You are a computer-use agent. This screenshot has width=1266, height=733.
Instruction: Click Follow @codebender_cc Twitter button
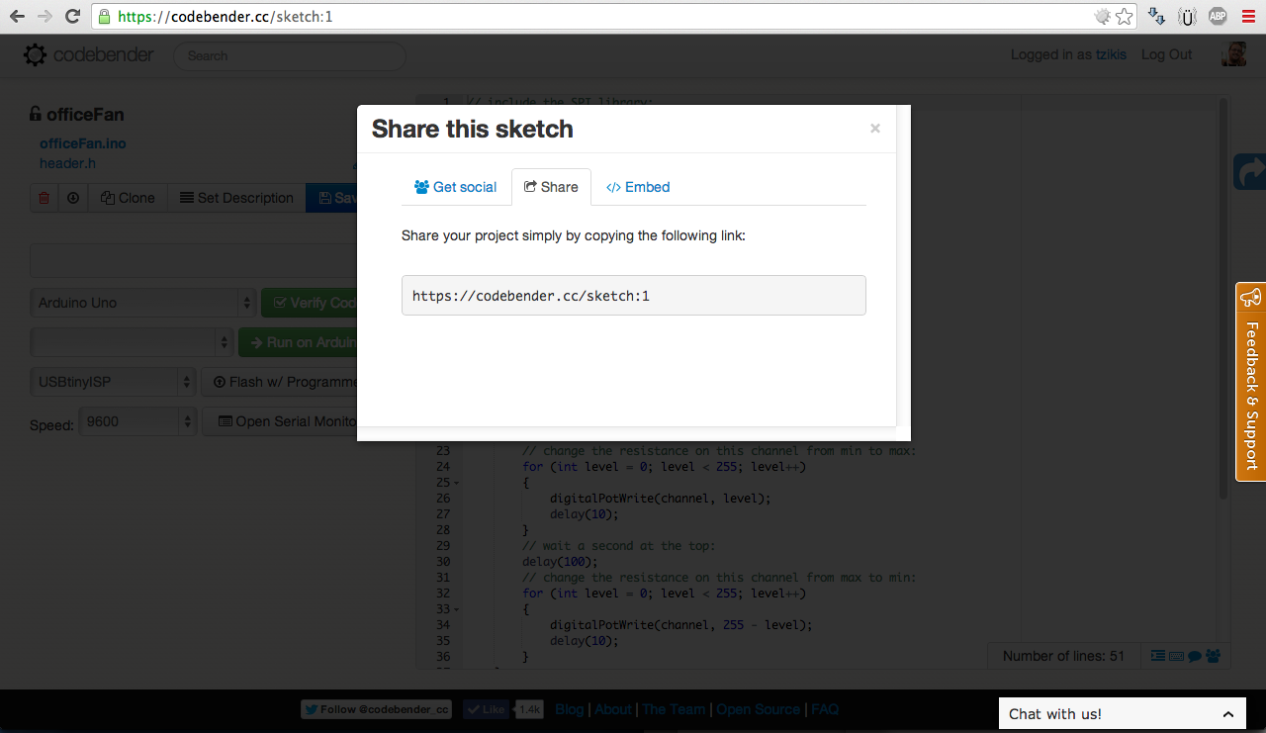pyautogui.click(x=376, y=709)
